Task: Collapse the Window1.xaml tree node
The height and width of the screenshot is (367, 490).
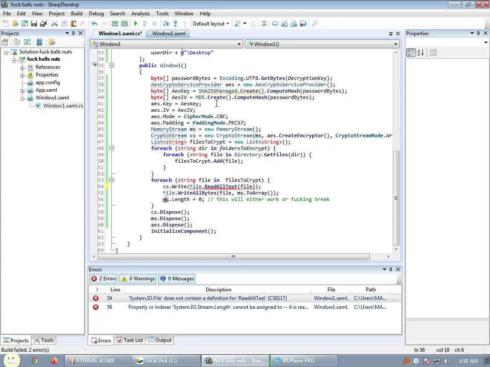Action: pos(22,98)
